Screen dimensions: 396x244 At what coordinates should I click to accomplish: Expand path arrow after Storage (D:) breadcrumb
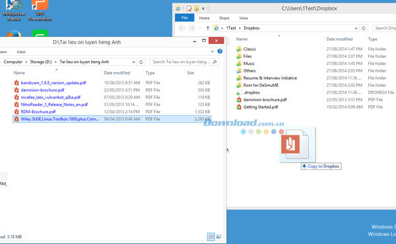tap(55, 62)
